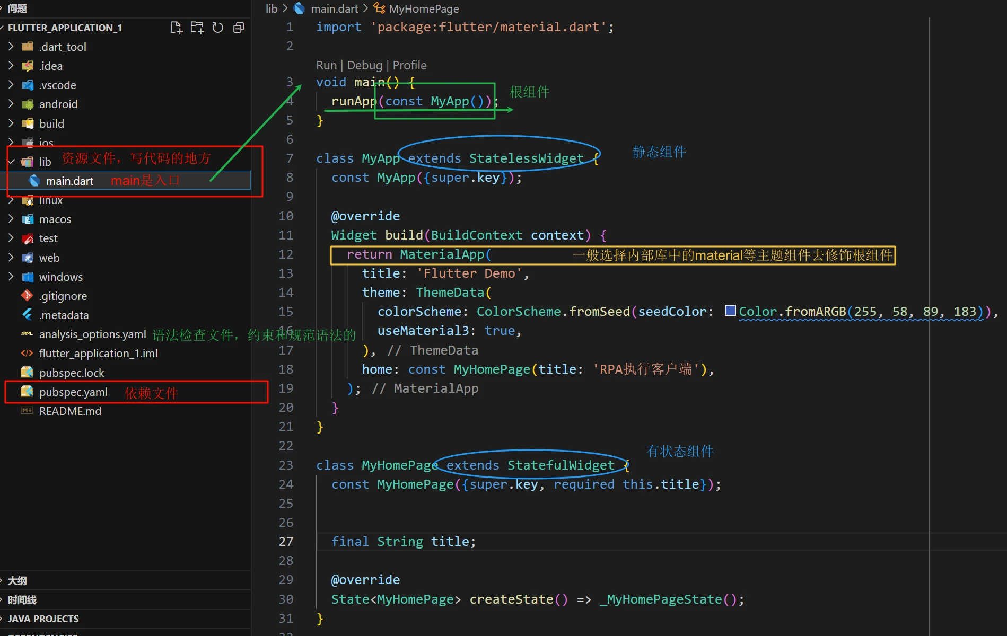Click the Debug code lens above main
This screenshot has height=636, width=1007.
click(364, 65)
